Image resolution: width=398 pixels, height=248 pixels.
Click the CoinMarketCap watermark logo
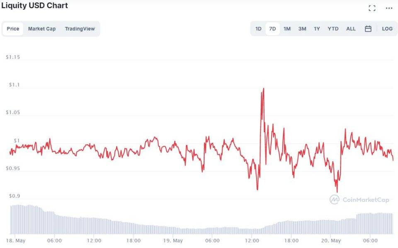point(359,200)
